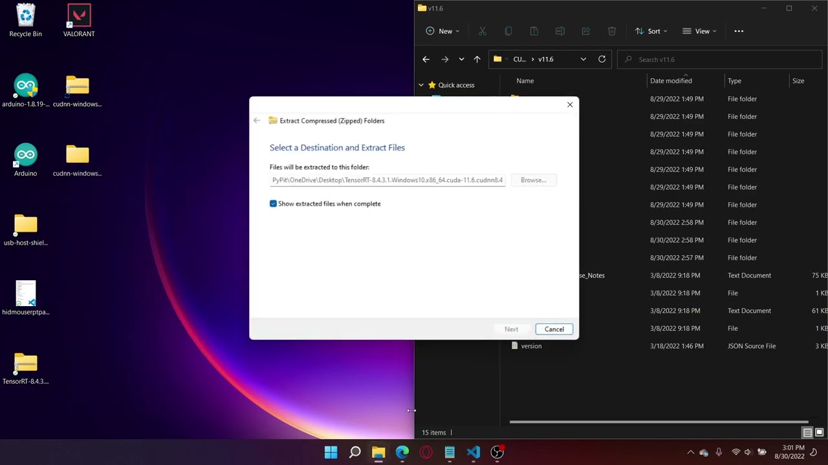Sort by Date modified column header
This screenshot has width=828, height=465.
671,81
